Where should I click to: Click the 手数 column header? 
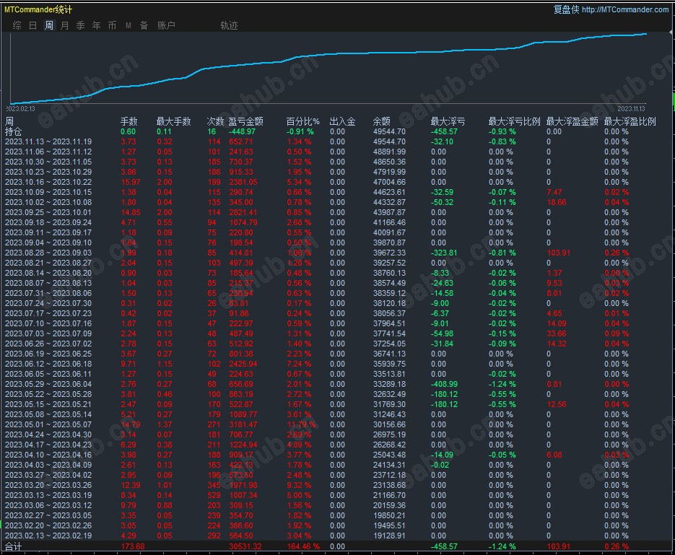click(129, 121)
